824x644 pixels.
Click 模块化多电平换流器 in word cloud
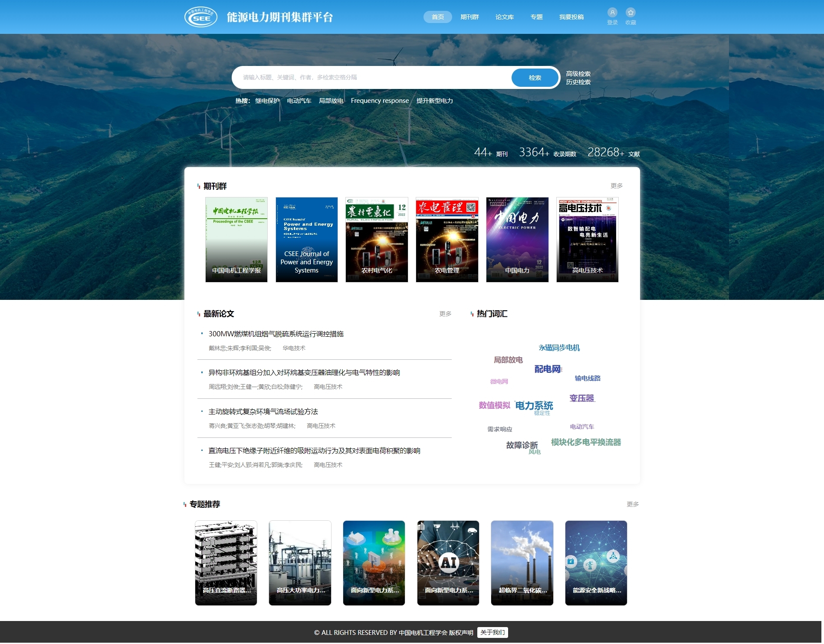click(586, 442)
